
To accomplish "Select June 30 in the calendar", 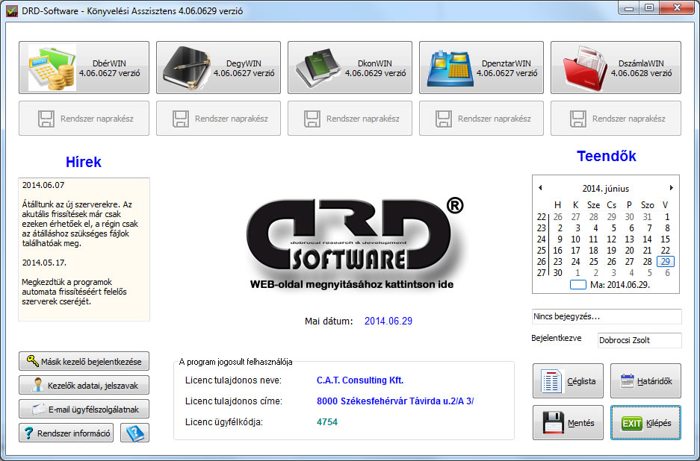I will click(x=557, y=273).
